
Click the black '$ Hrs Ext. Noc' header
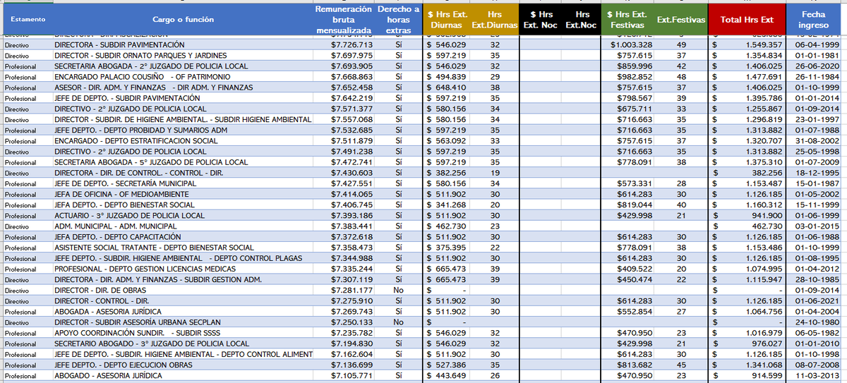540,19
